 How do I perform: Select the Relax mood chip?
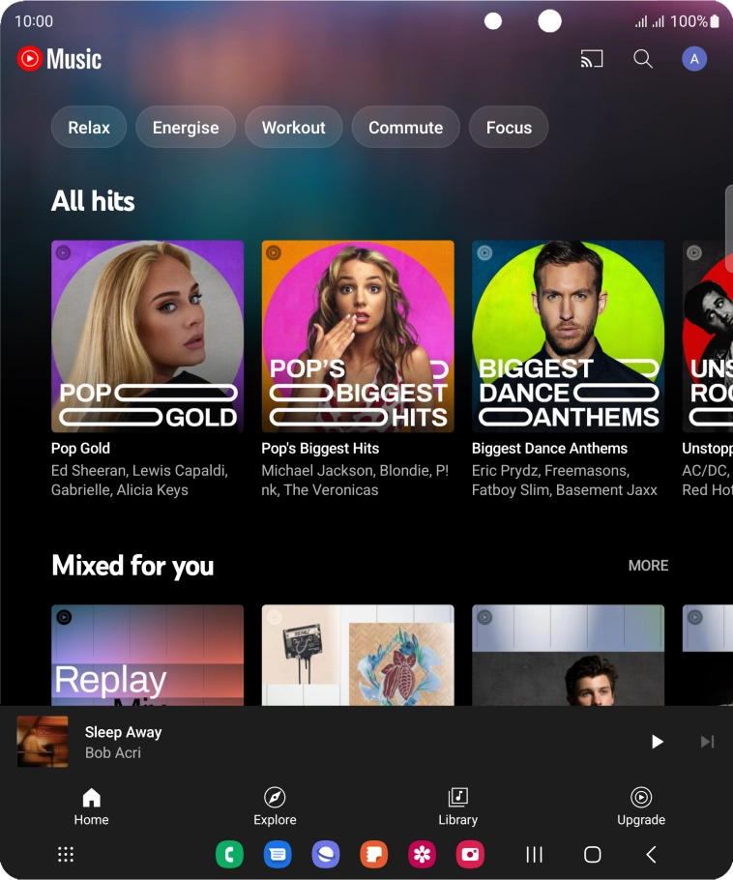point(89,128)
